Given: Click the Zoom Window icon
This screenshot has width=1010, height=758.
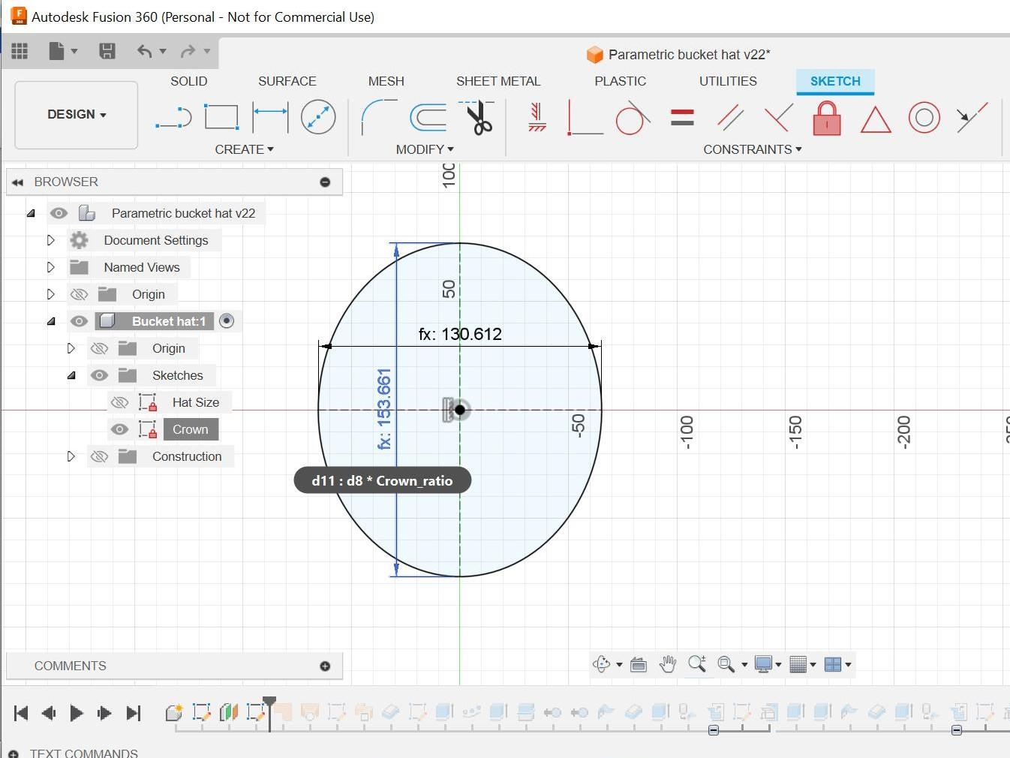Looking at the screenshot, I should 726,664.
